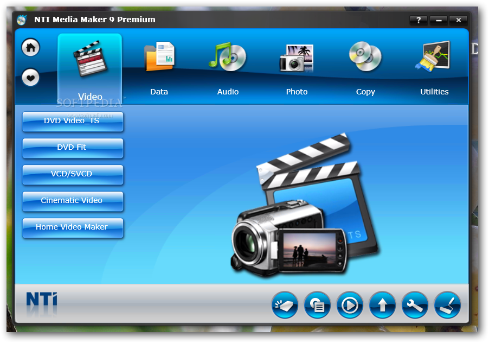Switch to the Photo tab label

click(297, 92)
